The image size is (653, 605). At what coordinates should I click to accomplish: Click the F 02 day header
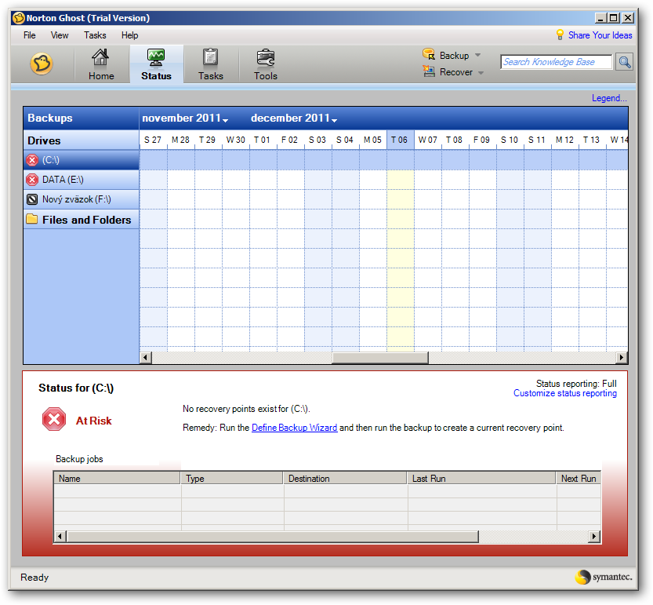click(x=290, y=140)
